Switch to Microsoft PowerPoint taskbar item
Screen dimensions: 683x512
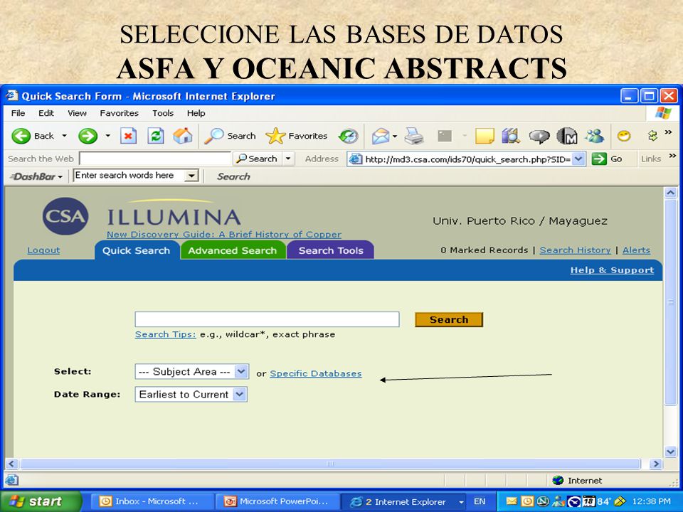278,501
